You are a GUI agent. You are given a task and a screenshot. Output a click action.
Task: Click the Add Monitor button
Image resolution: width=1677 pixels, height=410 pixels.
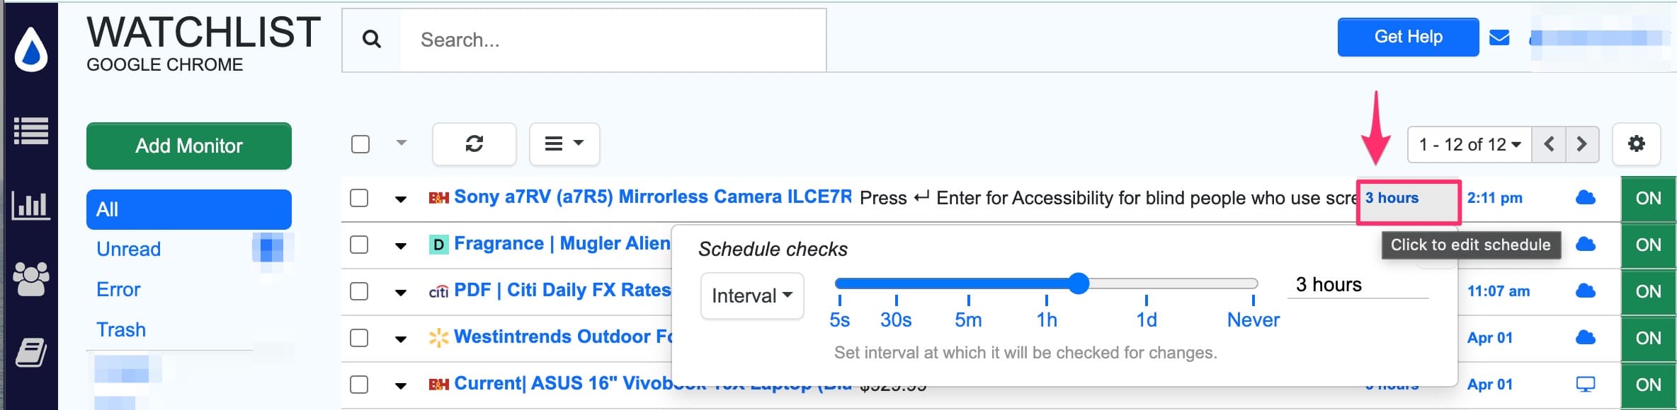coord(189,146)
